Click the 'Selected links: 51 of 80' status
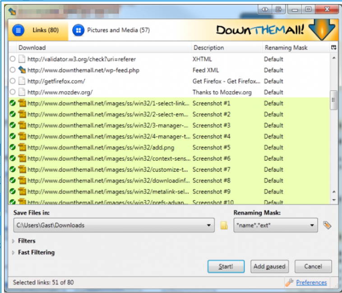This screenshot has width=342, height=293. [43, 282]
